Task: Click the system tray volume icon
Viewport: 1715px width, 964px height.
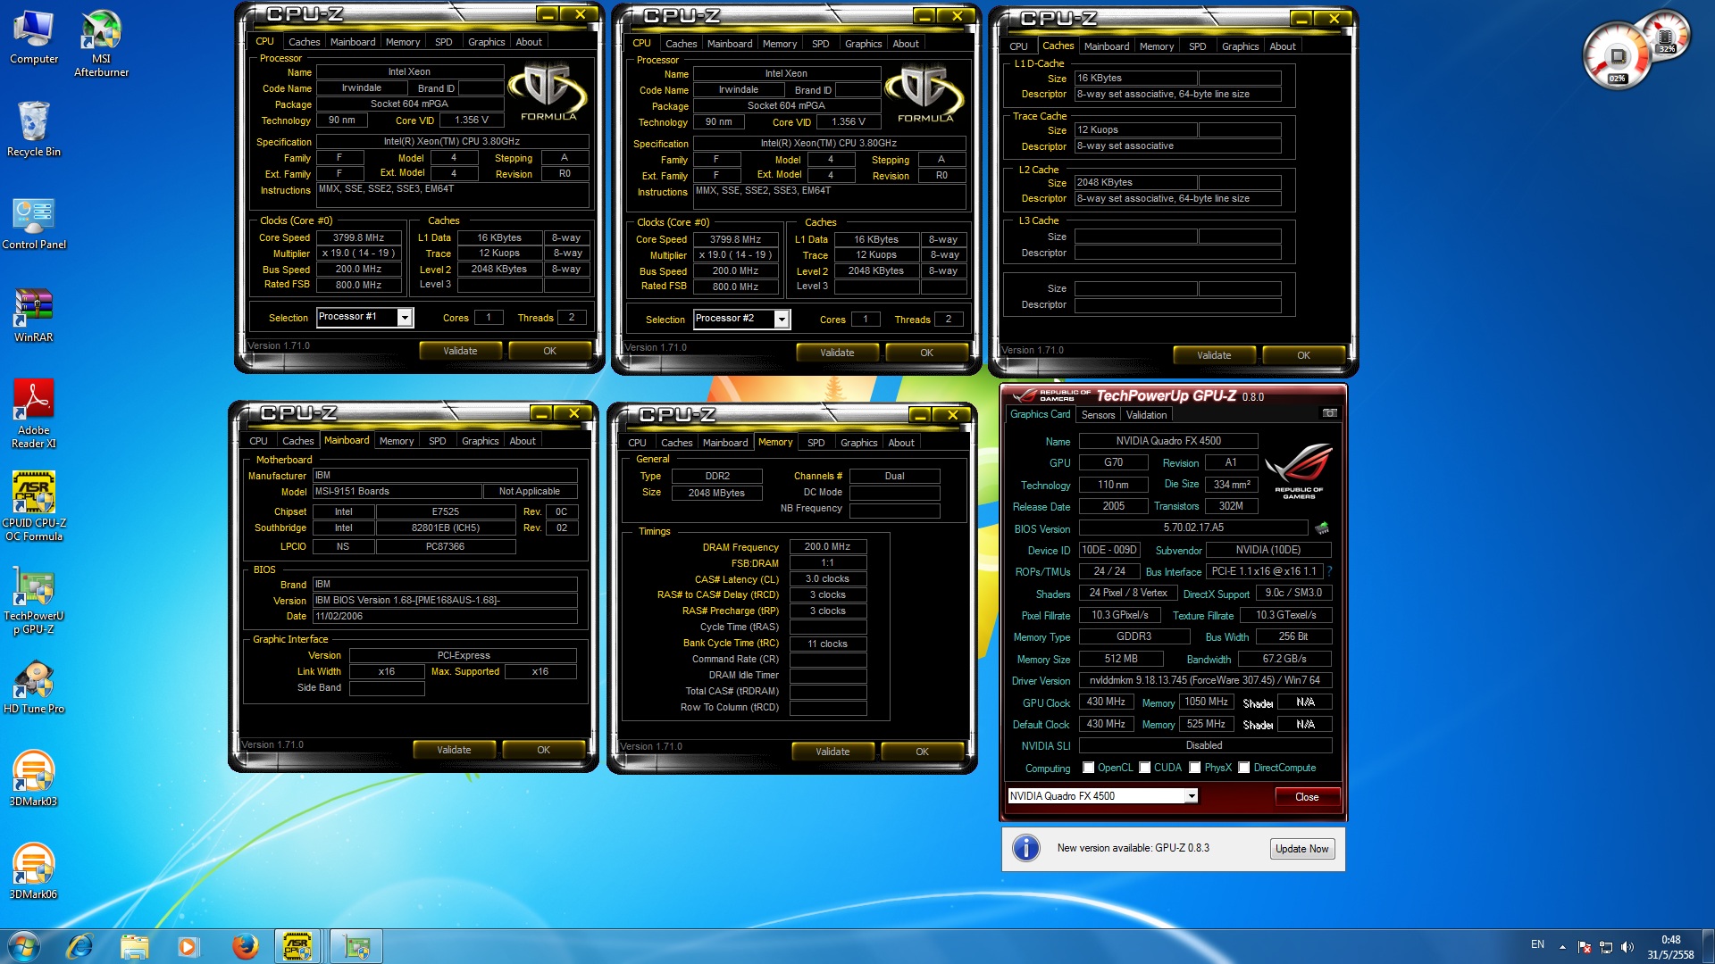Action: 1627,947
